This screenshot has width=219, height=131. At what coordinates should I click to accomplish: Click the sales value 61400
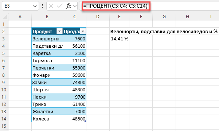(x=75, y=104)
